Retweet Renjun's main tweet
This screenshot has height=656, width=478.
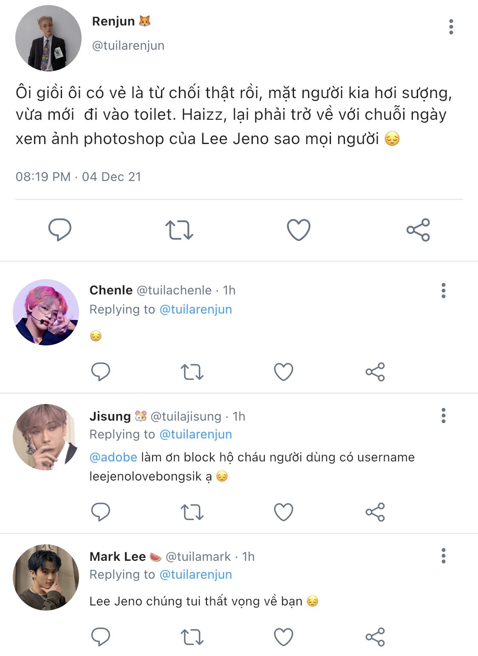click(x=179, y=230)
